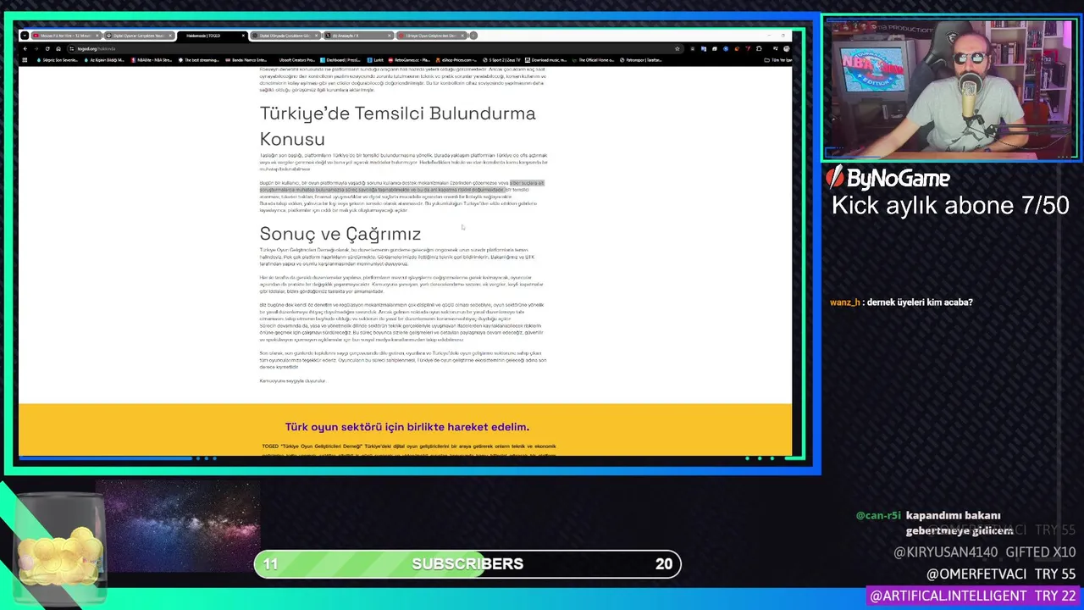The width and height of the screenshot is (1084, 610).
Task: Reload the TOGED page
Action: (47, 49)
